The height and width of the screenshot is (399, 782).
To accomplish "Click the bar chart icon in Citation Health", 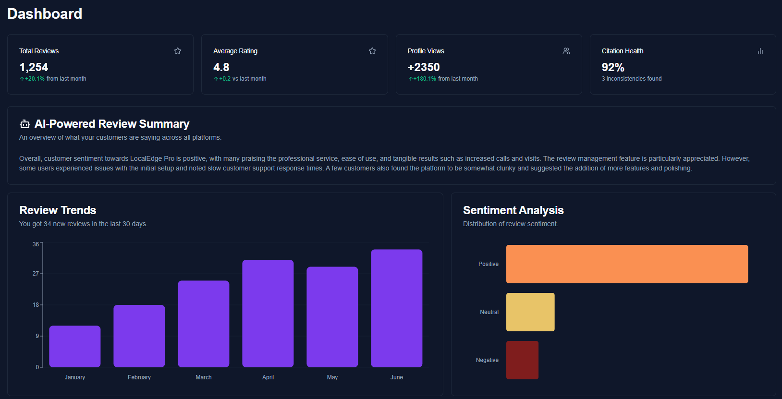I will tap(760, 51).
